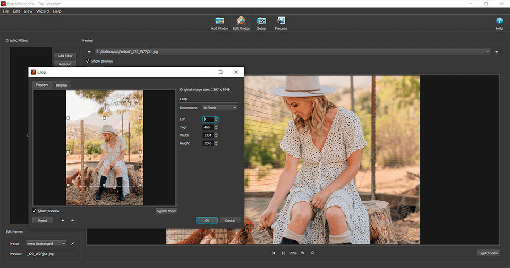Click the bottom-right crop handle
510x268 pixels.
[140, 185]
